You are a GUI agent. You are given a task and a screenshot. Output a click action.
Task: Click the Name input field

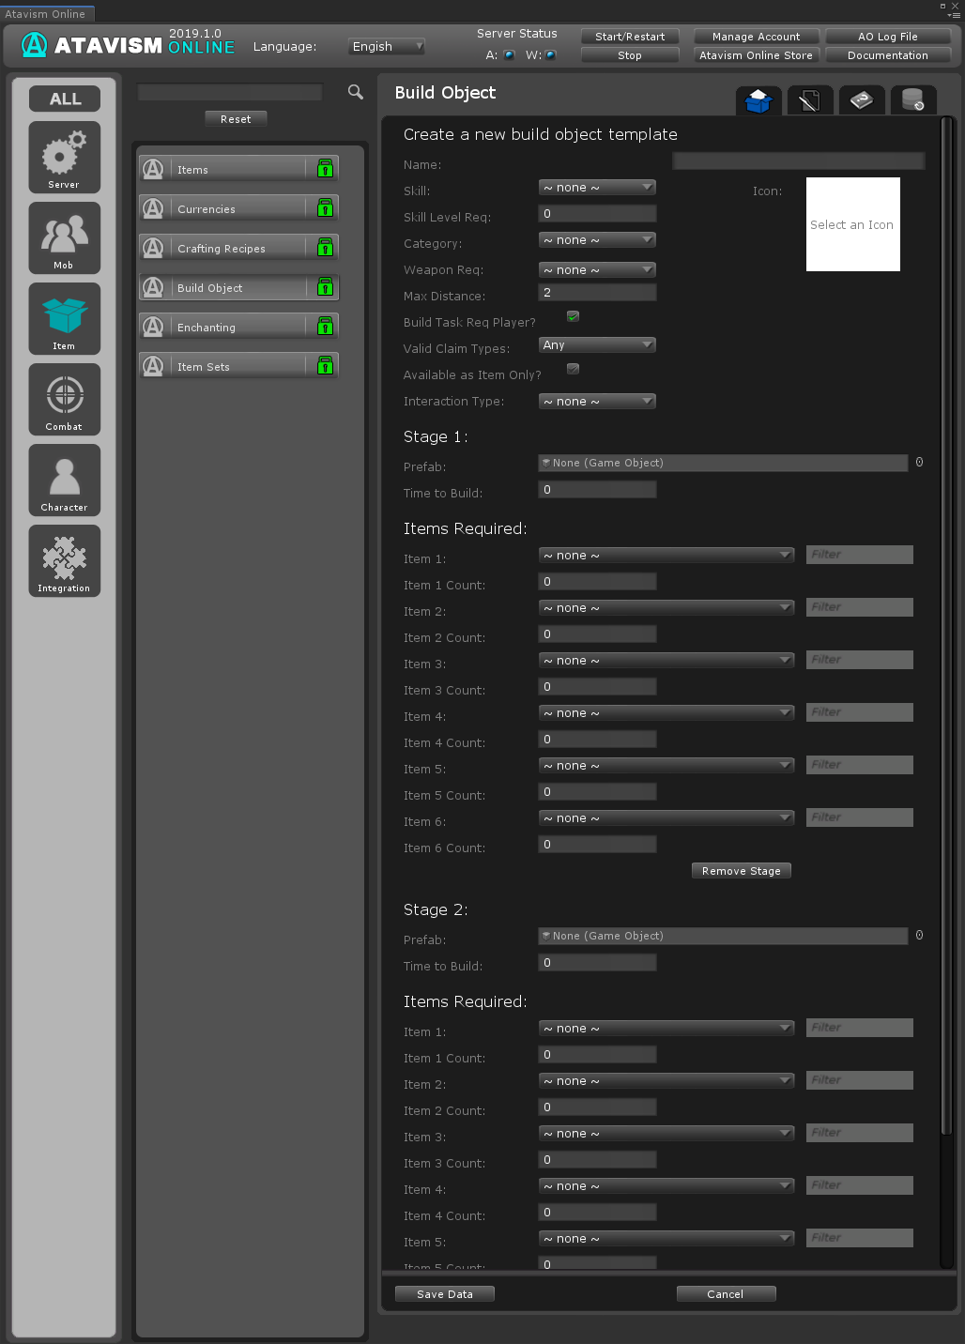(x=799, y=162)
